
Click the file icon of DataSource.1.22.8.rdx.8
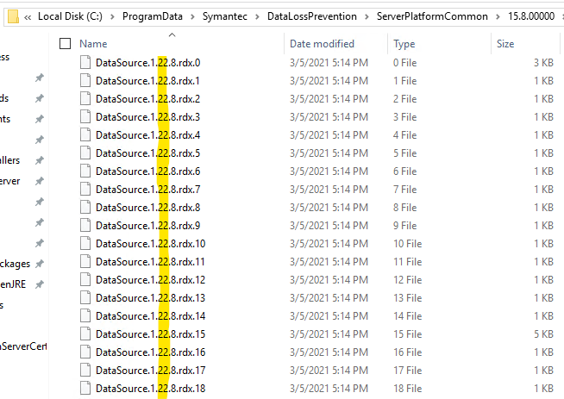[x=85, y=207]
